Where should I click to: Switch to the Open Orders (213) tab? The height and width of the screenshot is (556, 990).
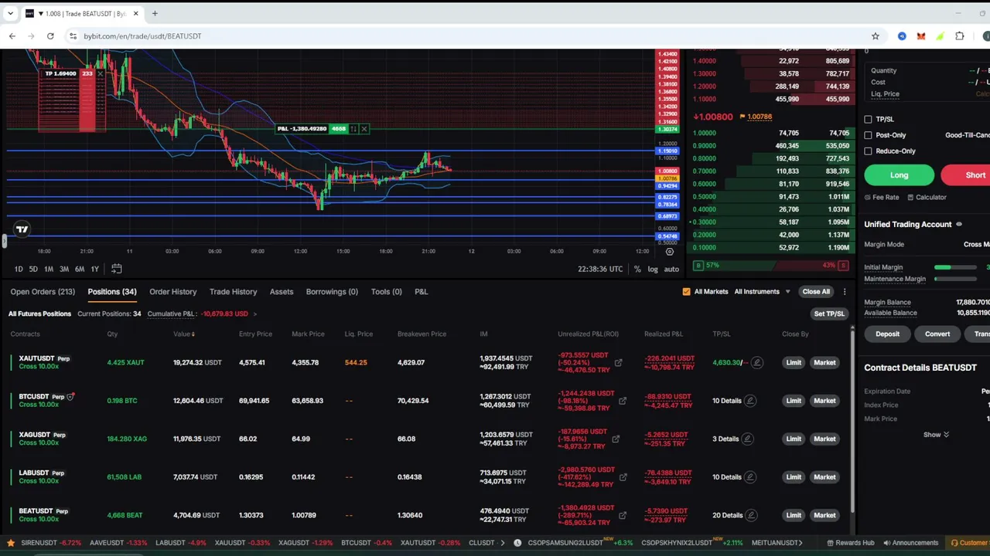point(43,292)
